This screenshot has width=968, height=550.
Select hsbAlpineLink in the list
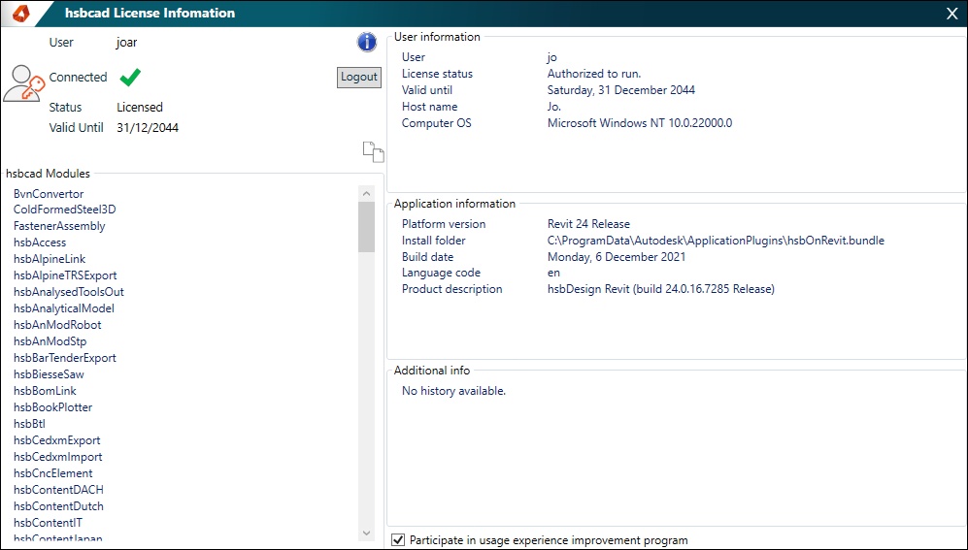click(x=50, y=259)
